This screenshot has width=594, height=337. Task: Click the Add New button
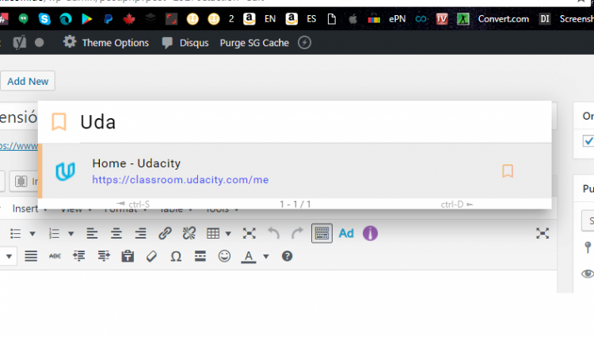click(x=28, y=81)
